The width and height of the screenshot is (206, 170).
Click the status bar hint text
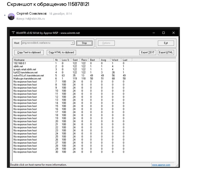coord(38,165)
